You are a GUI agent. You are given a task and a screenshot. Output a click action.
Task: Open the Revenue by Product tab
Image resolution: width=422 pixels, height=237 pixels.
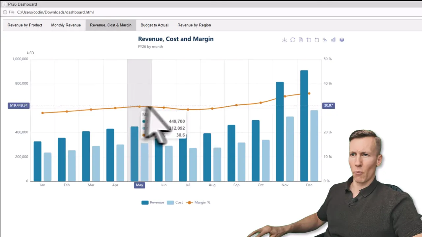[x=25, y=25]
